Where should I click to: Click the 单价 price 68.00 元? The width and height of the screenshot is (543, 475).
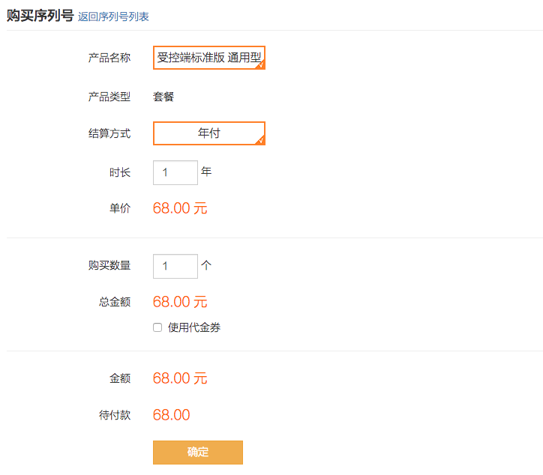[180, 208]
